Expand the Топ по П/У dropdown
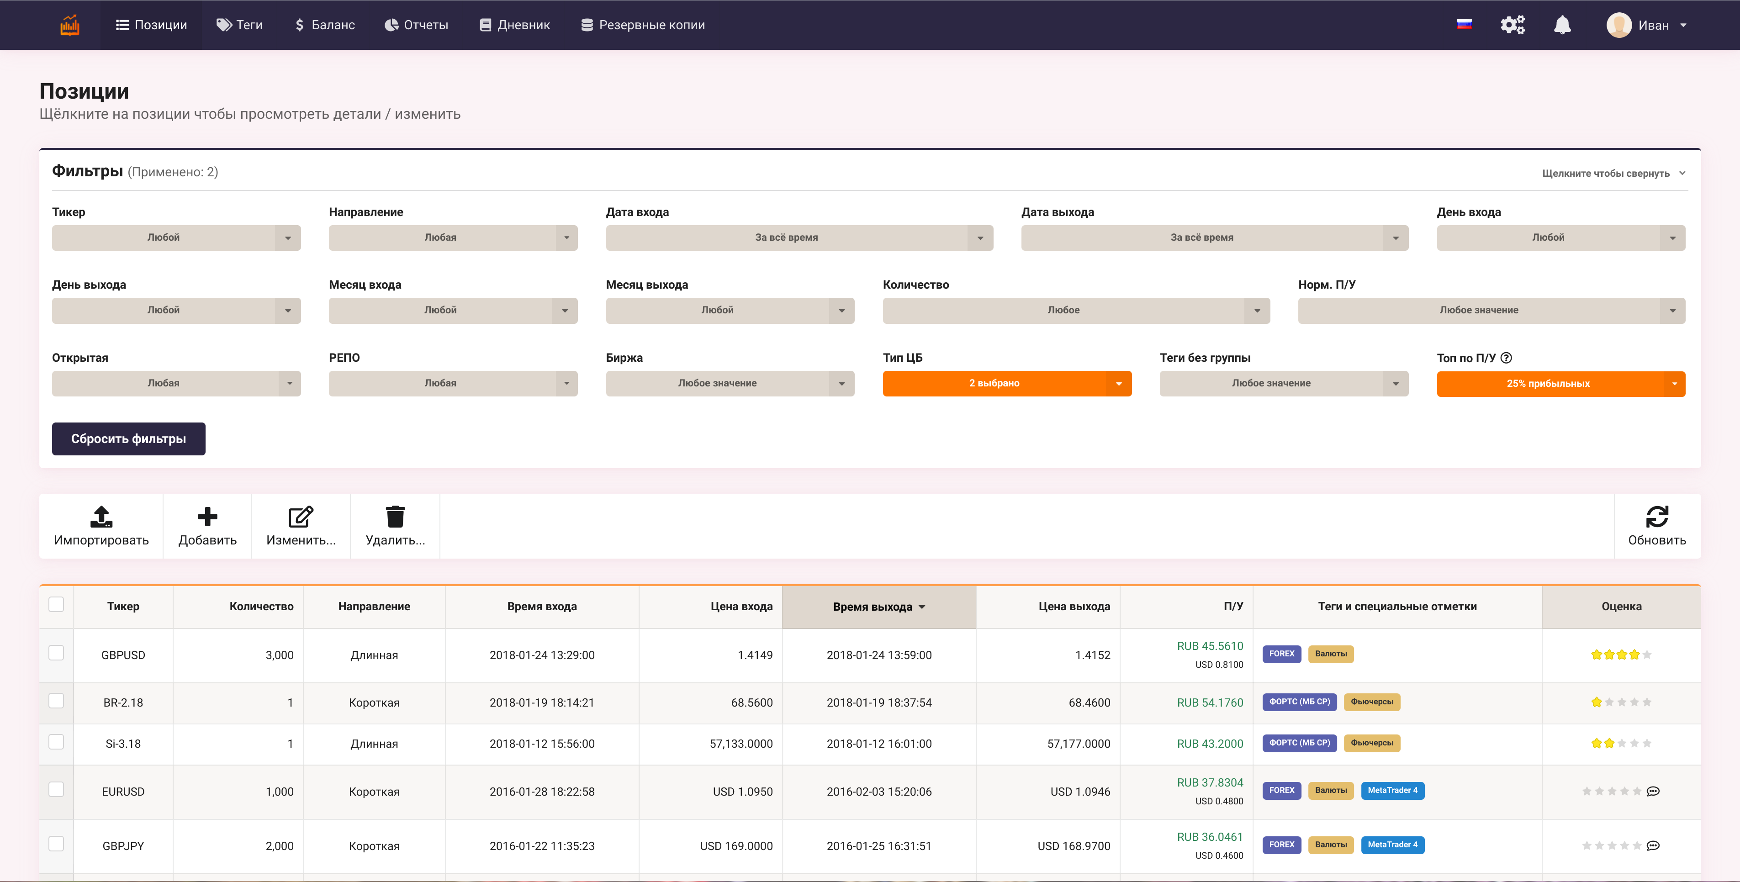The height and width of the screenshot is (882, 1740). tap(1560, 384)
